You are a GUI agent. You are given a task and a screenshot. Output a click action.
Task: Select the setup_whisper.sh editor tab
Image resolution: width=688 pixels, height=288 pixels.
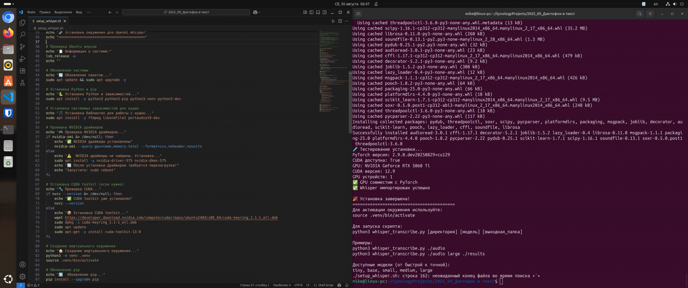(x=49, y=21)
